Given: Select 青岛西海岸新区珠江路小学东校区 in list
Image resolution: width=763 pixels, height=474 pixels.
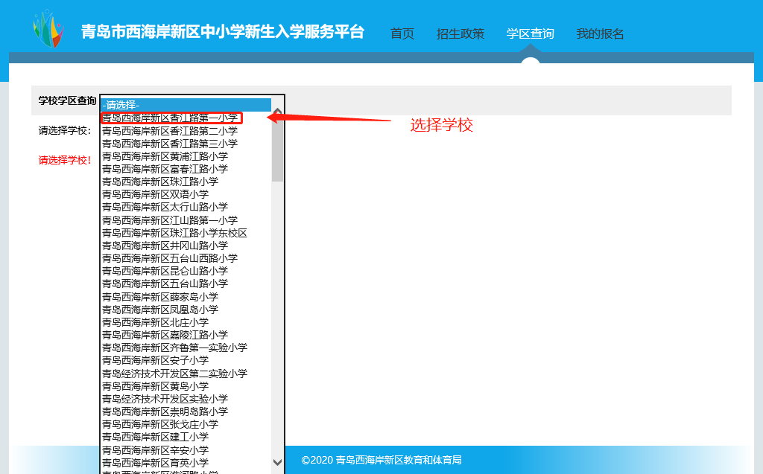Looking at the screenshot, I should 186,233.
